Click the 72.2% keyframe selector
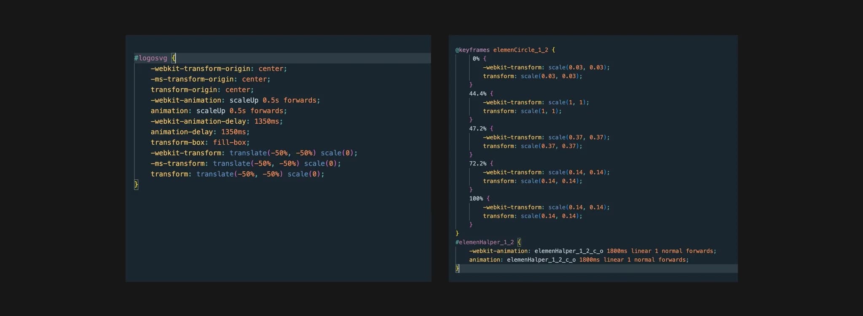863x316 pixels. 477,164
